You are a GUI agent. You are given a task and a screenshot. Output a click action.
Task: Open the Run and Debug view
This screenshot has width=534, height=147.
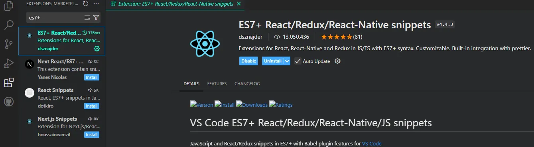[9, 63]
